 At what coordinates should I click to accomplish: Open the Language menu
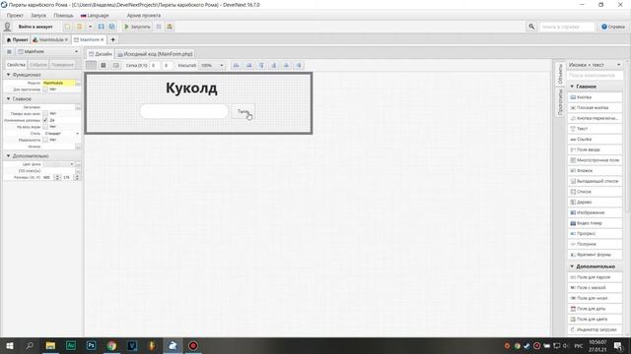click(95, 16)
